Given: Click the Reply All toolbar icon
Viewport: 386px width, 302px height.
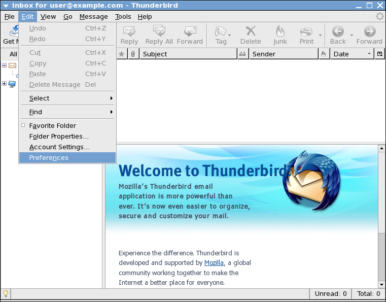Looking at the screenshot, I should click(x=159, y=31).
